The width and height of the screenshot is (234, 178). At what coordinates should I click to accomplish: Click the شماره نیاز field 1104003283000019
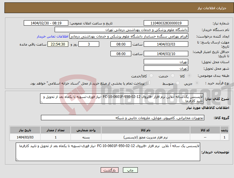click(166, 23)
